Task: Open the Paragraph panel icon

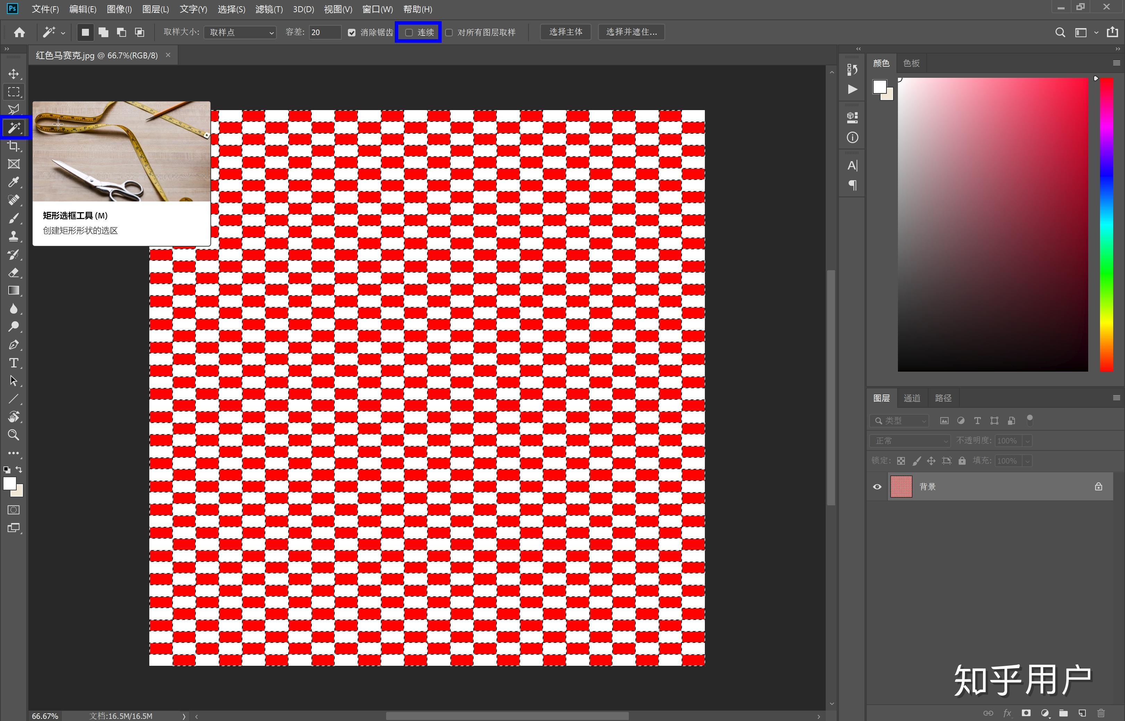Action: [852, 185]
